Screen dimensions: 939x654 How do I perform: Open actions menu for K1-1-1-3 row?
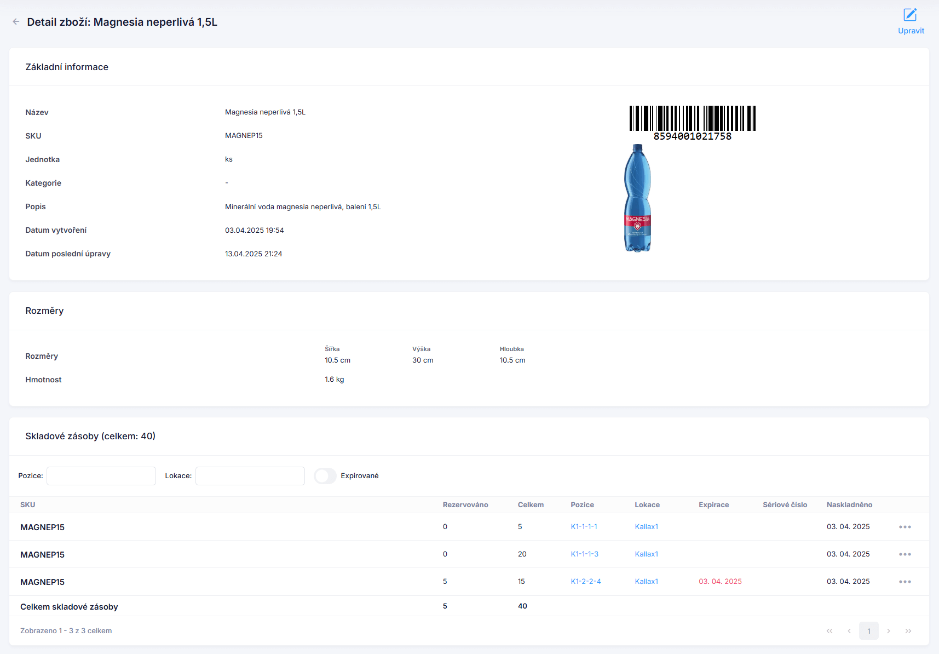pos(905,554)
